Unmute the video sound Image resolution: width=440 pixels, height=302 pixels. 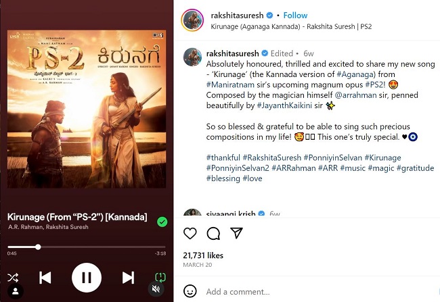(156, 289)
